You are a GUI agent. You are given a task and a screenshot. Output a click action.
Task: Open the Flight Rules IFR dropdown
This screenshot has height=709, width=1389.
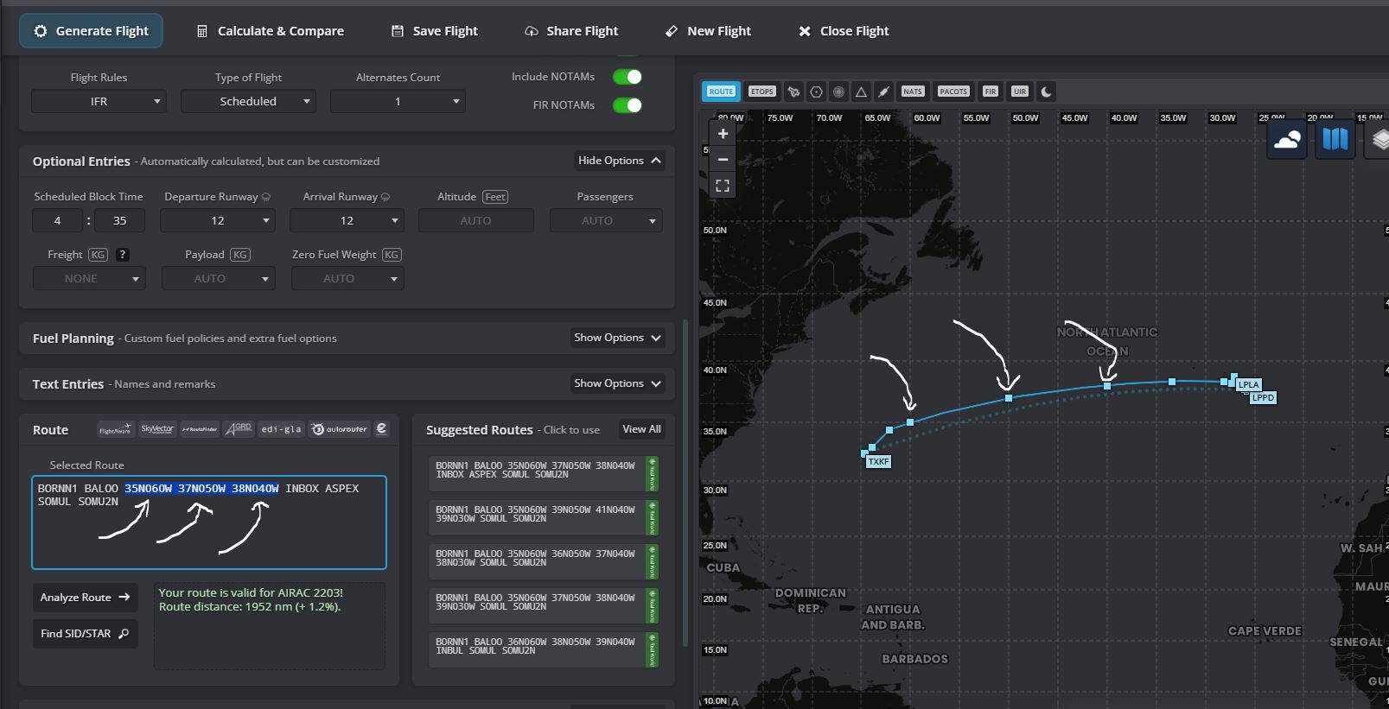[x=99, y=102]
